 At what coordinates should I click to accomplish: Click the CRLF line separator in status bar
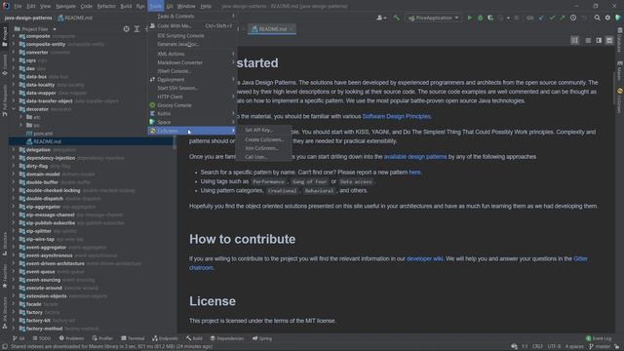[537, 347]
